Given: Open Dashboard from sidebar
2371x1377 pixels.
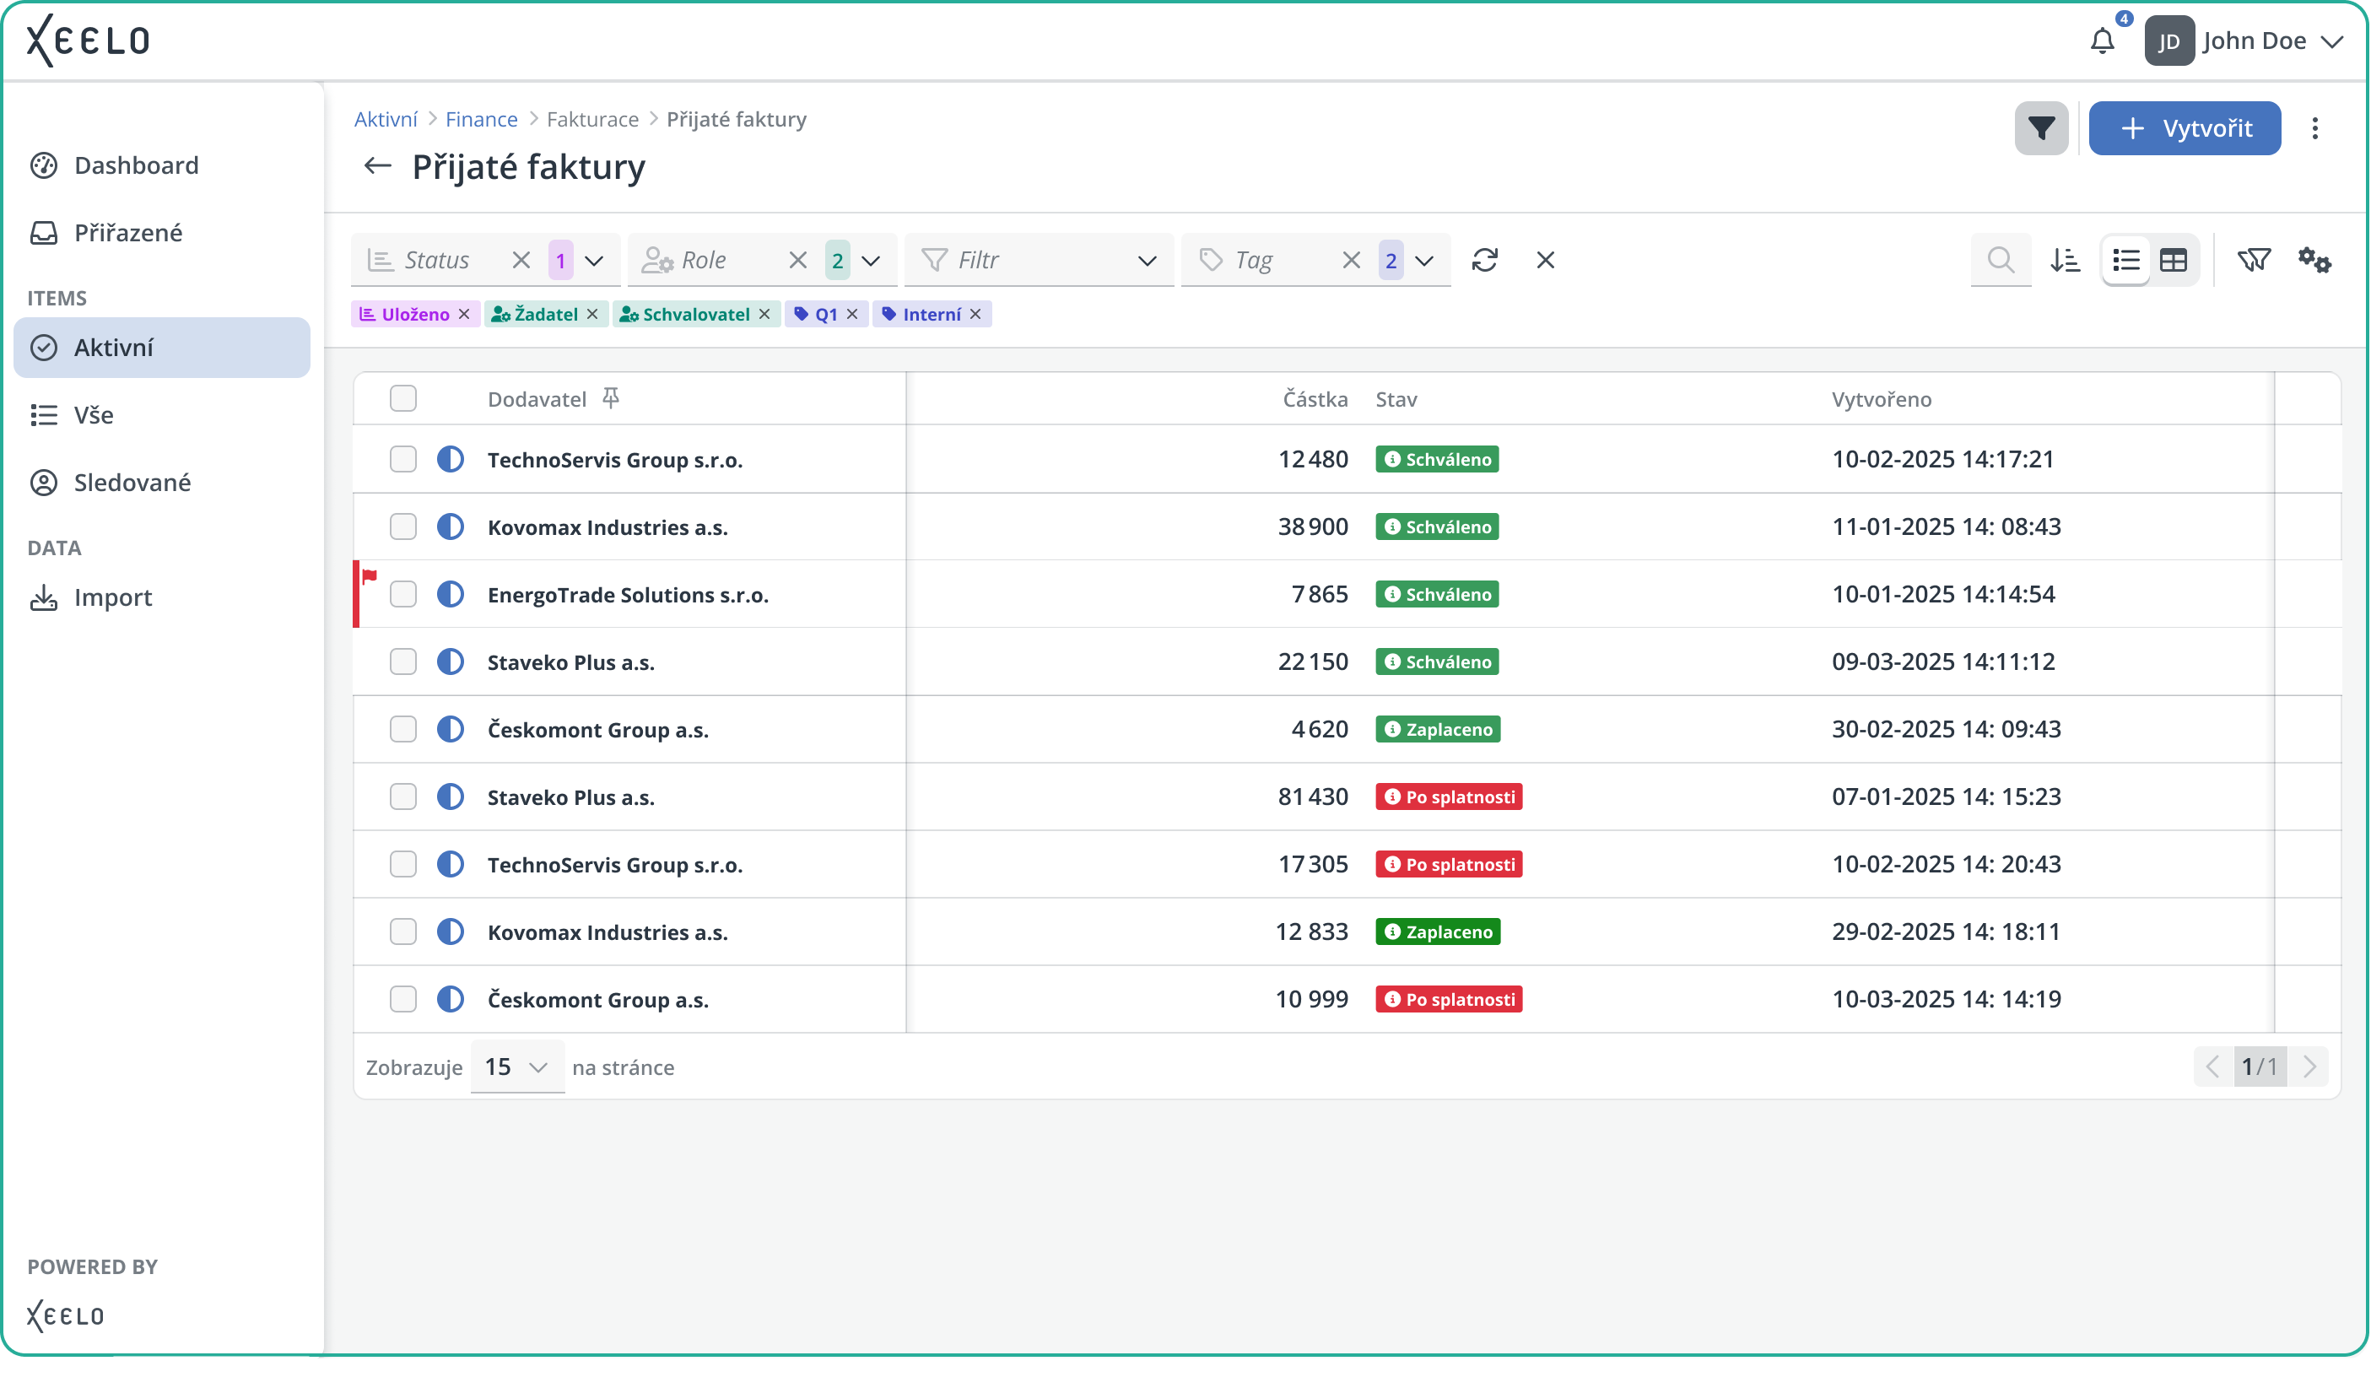Looking at the screenshot, I should 136,165.
